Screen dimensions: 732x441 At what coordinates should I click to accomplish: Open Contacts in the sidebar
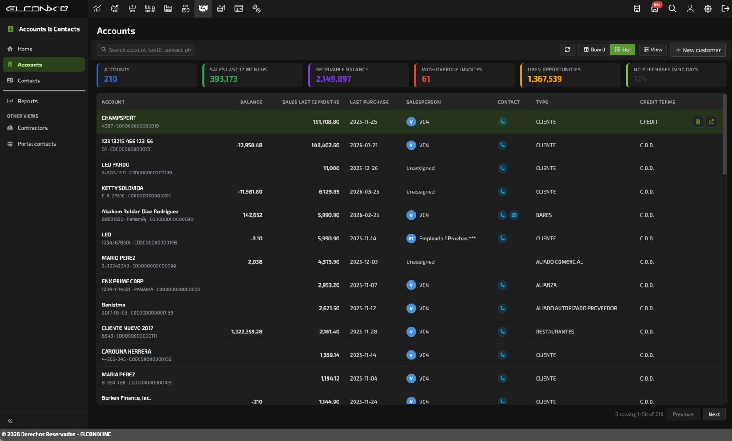(x=44, y=81)
